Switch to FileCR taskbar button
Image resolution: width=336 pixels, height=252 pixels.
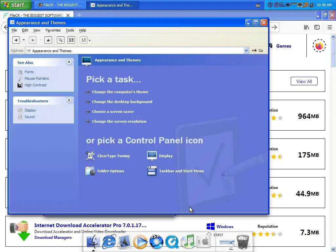[60, 5]
